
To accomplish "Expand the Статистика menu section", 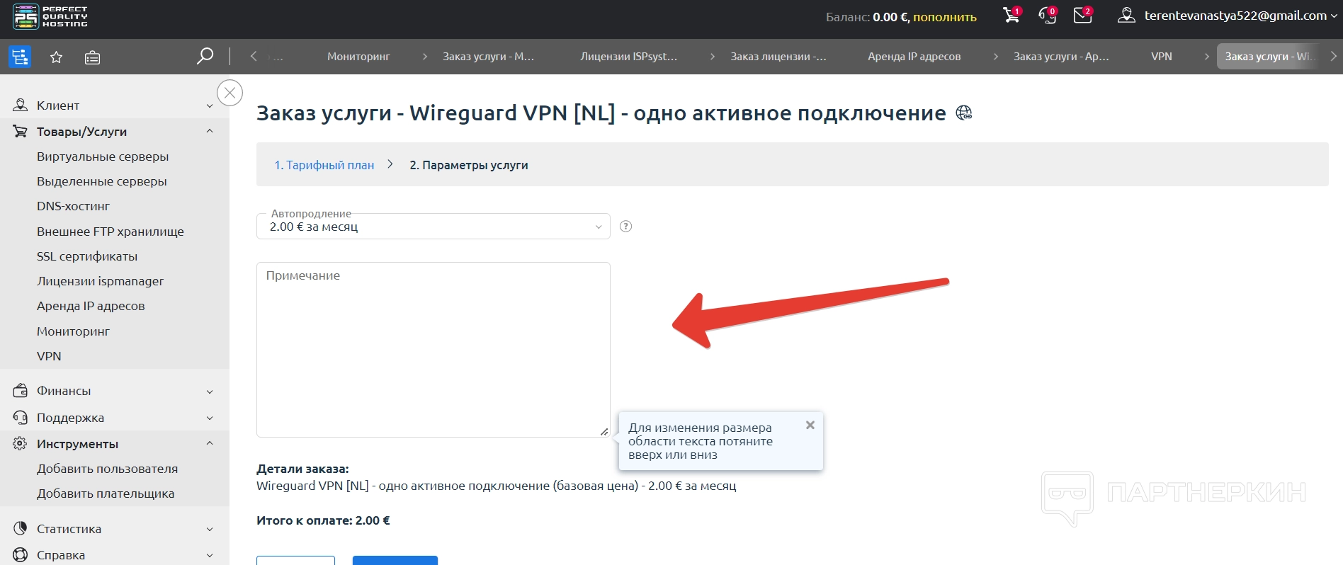I will pyautogui.click(x=210, y=530).
